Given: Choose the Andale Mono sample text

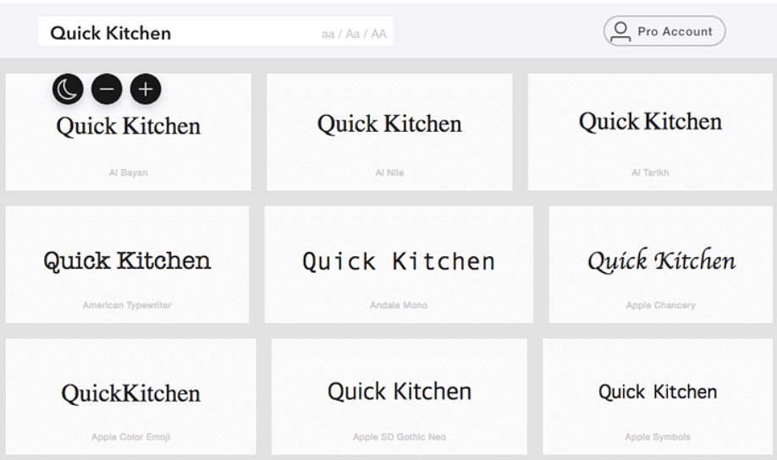Looking at the screenshot, I should click(399, 261).
